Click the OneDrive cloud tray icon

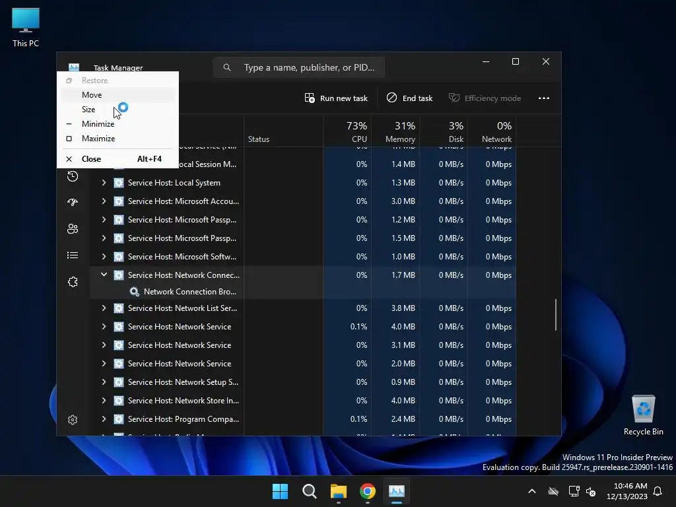[553, 491]
